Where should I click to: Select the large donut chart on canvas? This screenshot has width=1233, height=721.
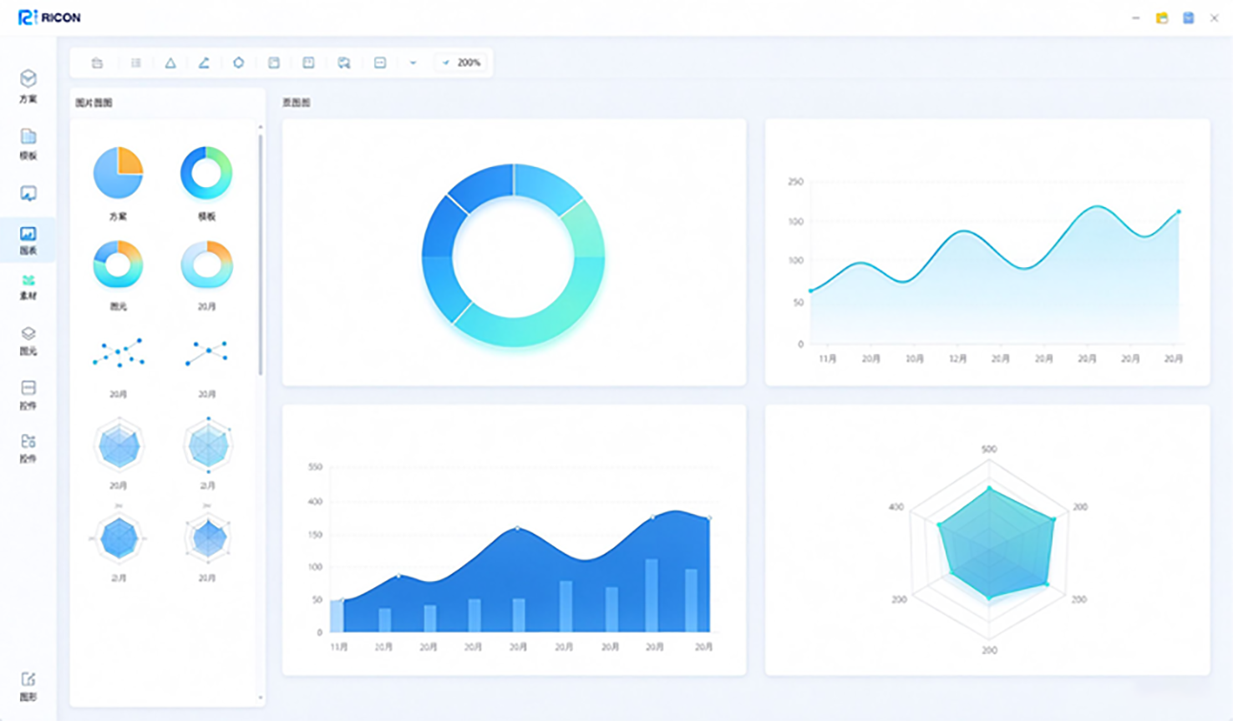coord(514,255)
